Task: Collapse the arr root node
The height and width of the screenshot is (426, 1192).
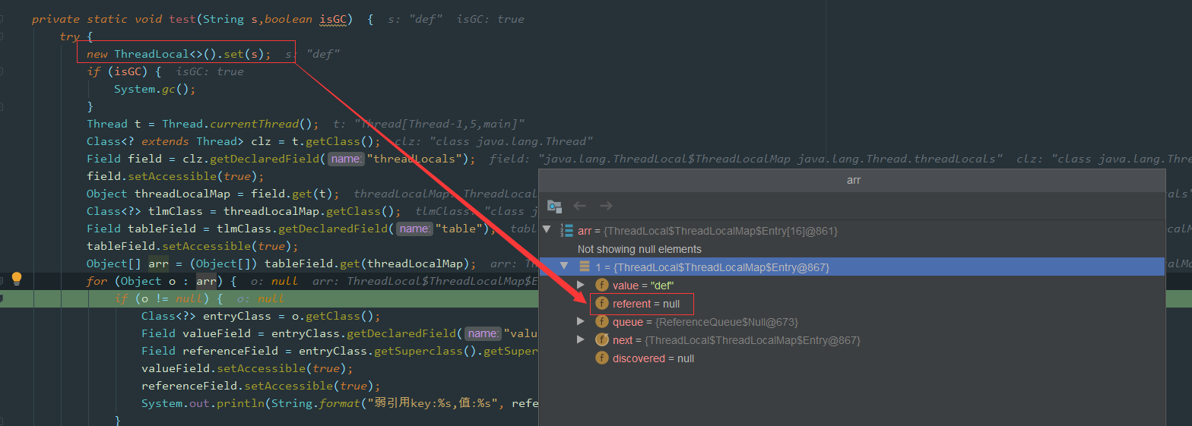Action: pyautogui.click(x=546, y=231)
